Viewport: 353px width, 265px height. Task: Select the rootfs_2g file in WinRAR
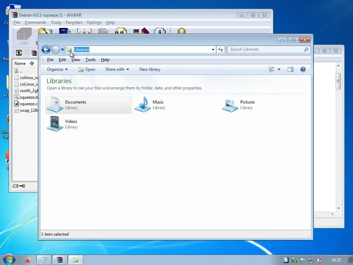point(26,91)
